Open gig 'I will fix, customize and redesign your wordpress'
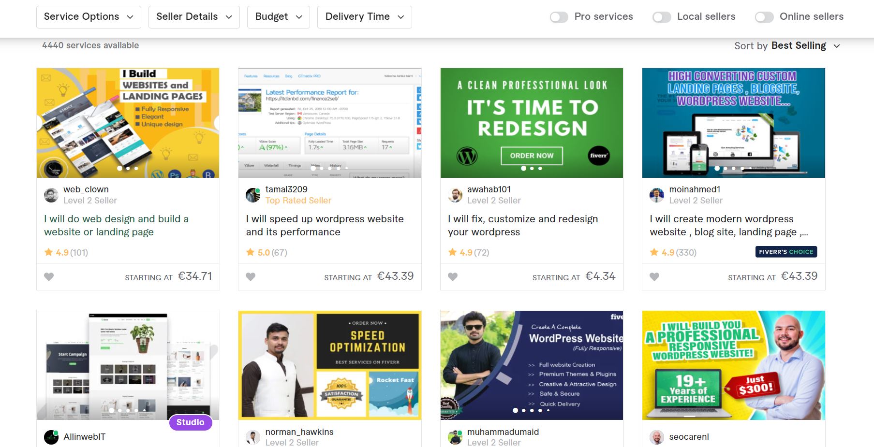Screen dimensions: 874x447 [x=523, y=225]
